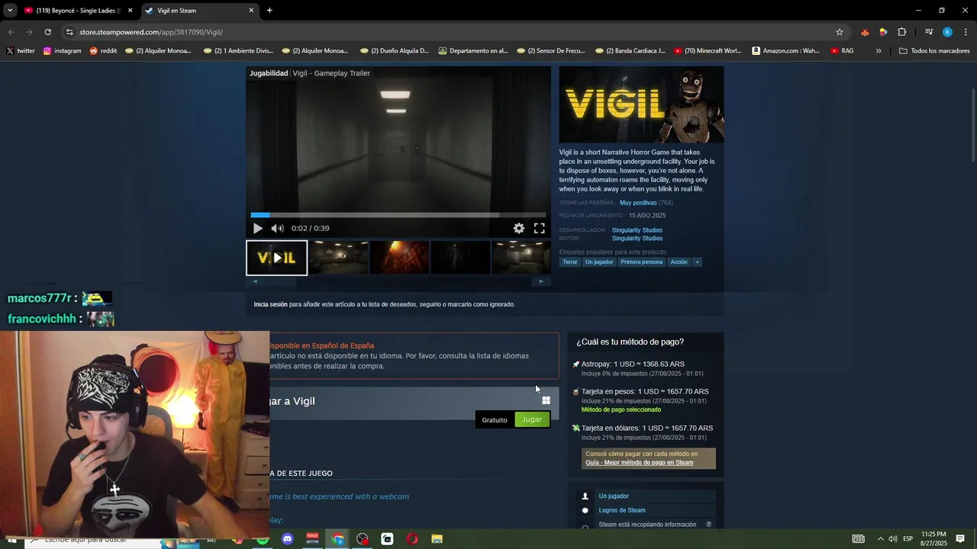The width and height of the screenshot is (977, 549).
Task: Open the volume tray icon
Action: [893, 539]
